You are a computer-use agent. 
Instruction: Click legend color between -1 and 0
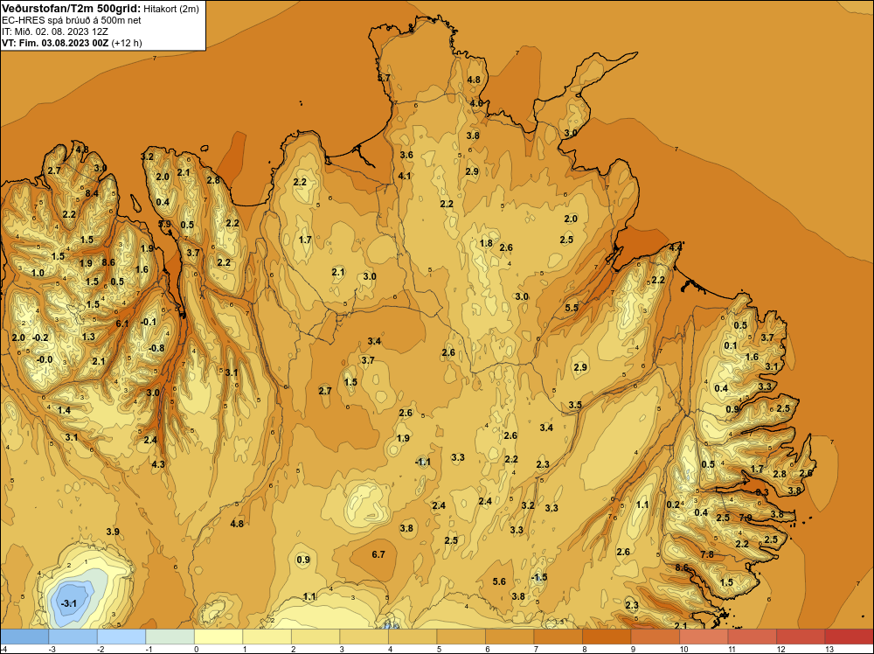170,637
